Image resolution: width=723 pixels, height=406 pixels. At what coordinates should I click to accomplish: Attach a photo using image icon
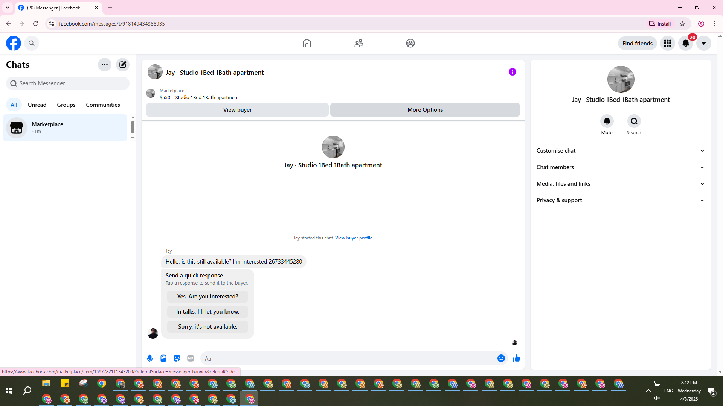163,358
